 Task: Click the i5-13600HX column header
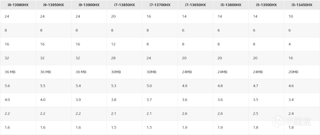(231, 5)
